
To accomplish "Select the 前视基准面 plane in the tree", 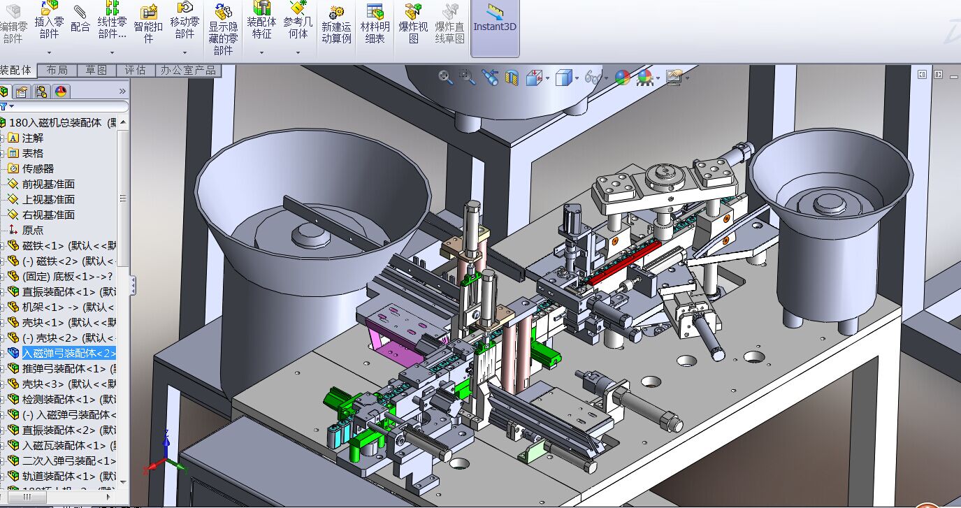I will pos(48,184).
